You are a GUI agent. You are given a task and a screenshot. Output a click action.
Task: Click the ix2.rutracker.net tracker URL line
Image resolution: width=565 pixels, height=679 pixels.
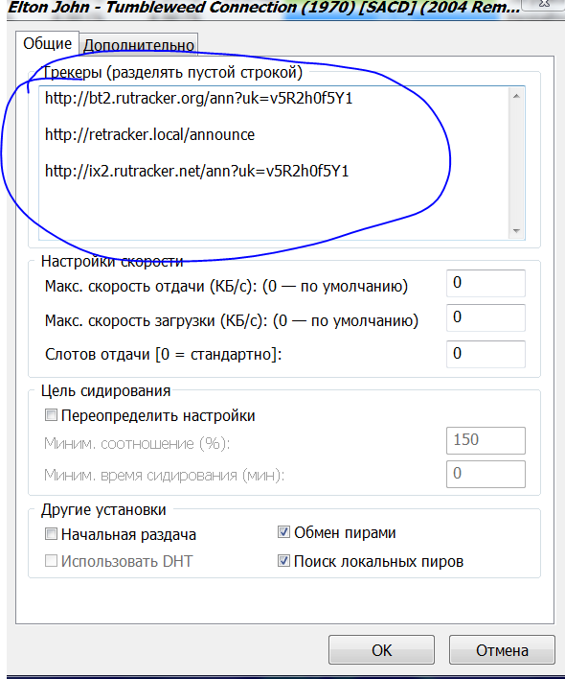tap(196, 171)
